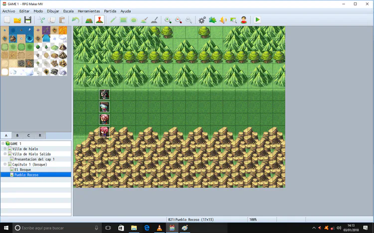Open the Windows notification center icon

click(x=366, y=228)
